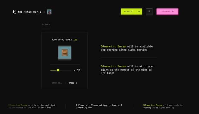Click the blueprint box chest image
This screenshot has height=114, width=199.
pos(65,52)
